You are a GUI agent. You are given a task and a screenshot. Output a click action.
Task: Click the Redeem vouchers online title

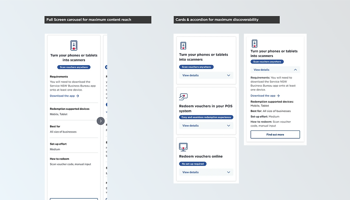[x=201, y=157]
